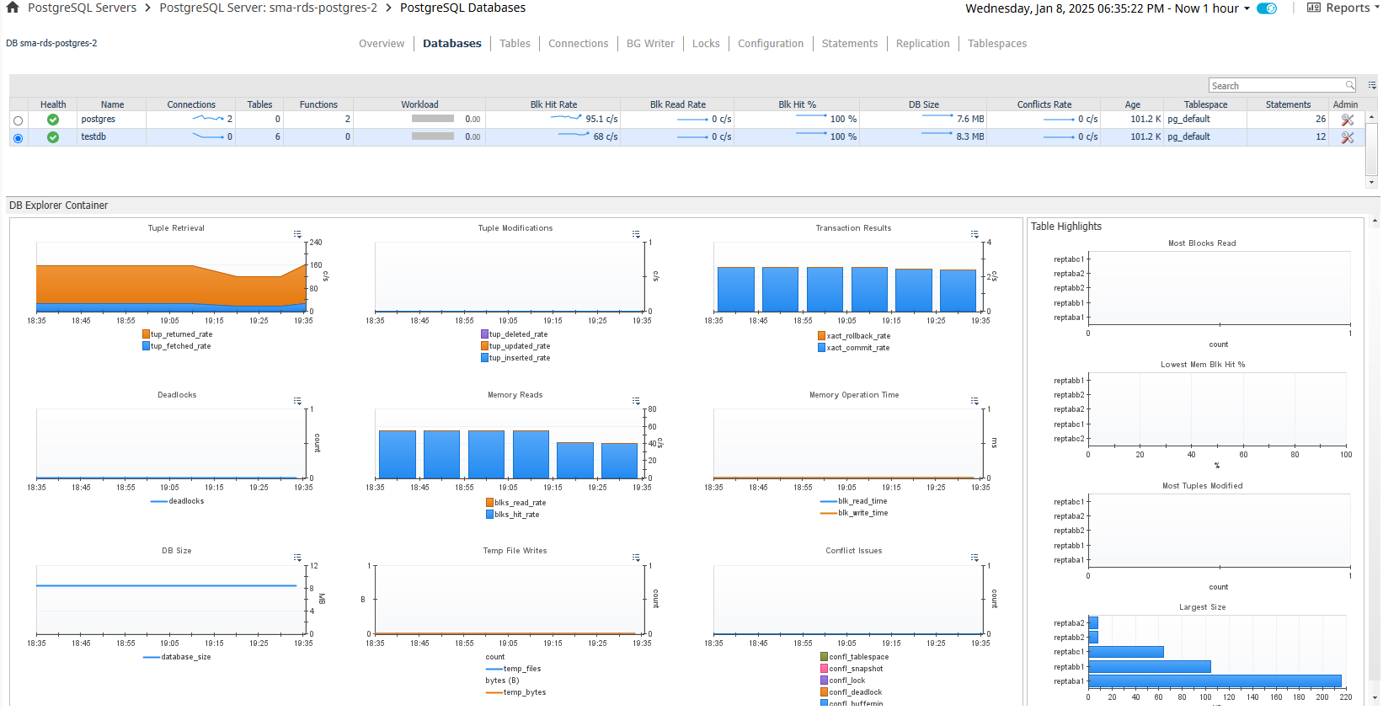Switch to the Overview tab
The width and height of the screenshot is (1383, 710).
coord(382,44)
